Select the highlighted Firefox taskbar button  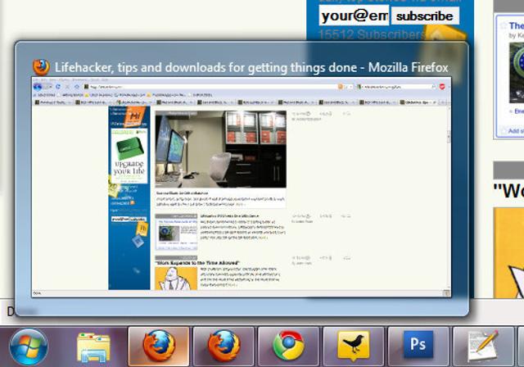click(159, 347)
